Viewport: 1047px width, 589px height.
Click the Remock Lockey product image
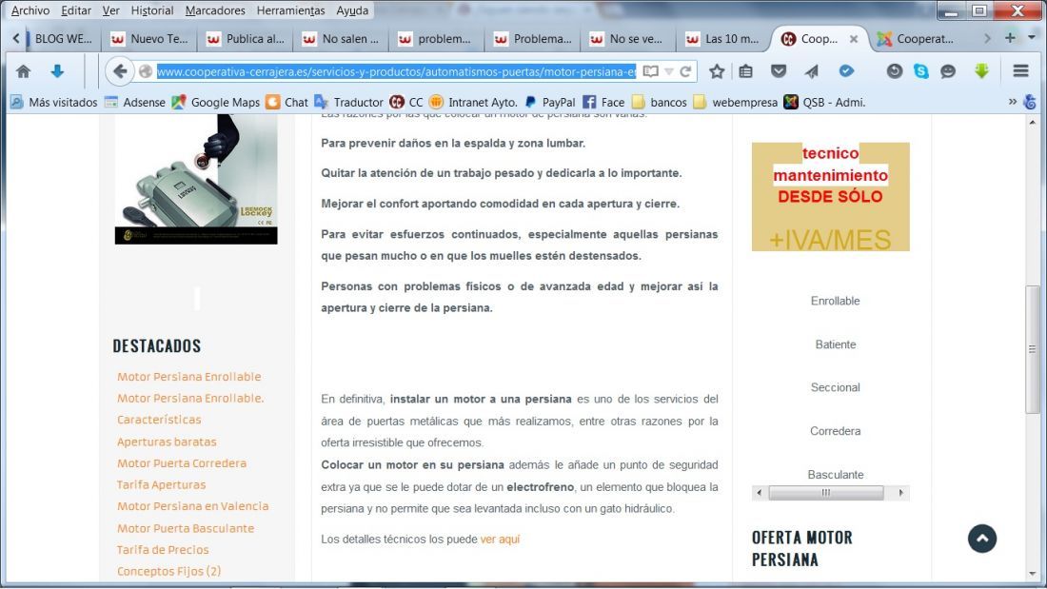tap(196, 179)
